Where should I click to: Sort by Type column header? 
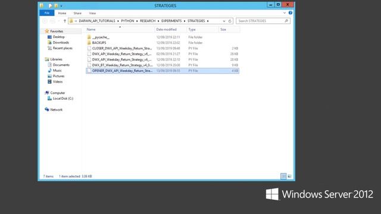pos(203,29)
